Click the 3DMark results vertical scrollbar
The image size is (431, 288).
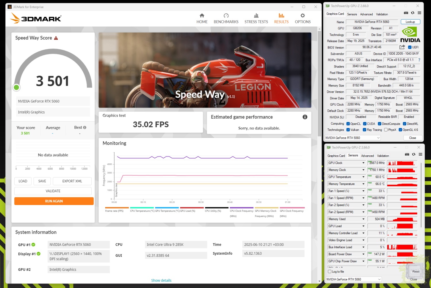click(x=319, y=83)
